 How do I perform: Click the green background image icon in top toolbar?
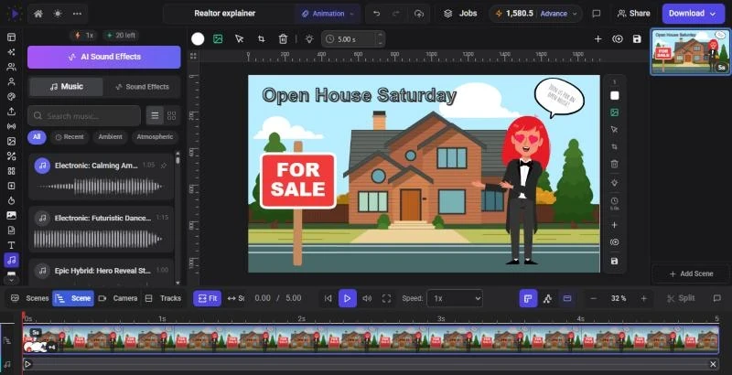pos(218,39)
